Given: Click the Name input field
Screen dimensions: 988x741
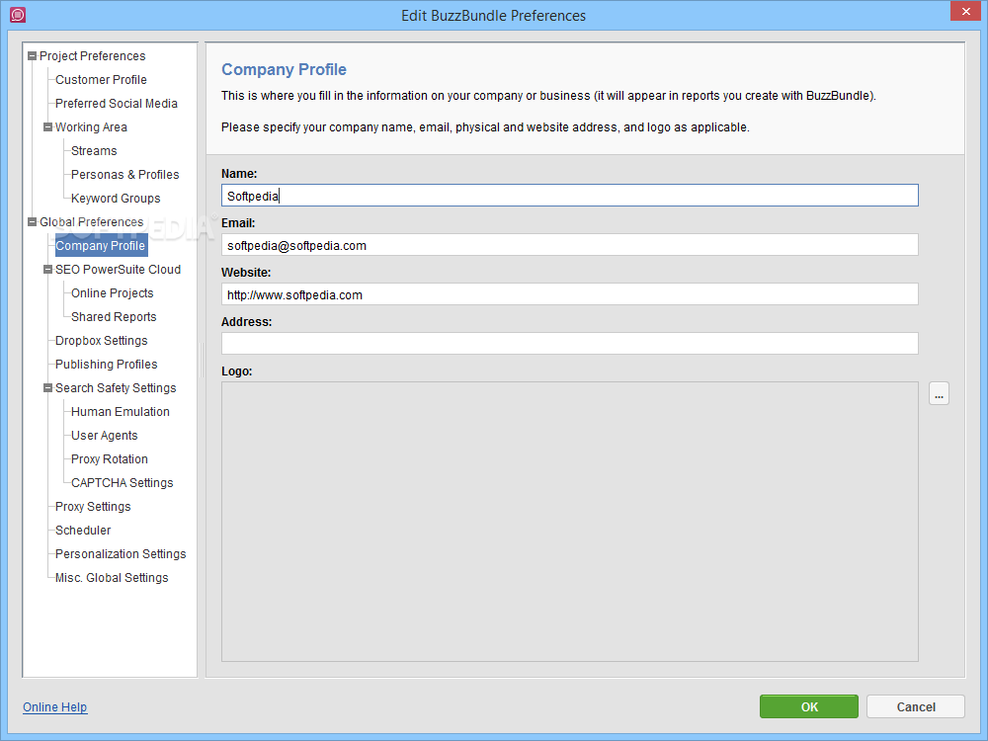Looking at the screenshot, I should 570,196.
